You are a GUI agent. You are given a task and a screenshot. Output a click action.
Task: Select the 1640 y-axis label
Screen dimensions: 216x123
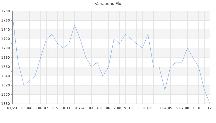click(6, 76)
